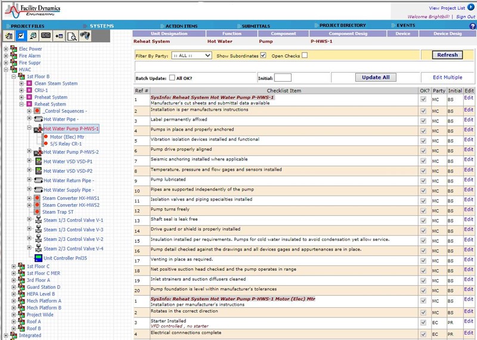Viewport: 477px width, 340px height.
Task: Click the HVAC system icon
Action: point(14,69)
